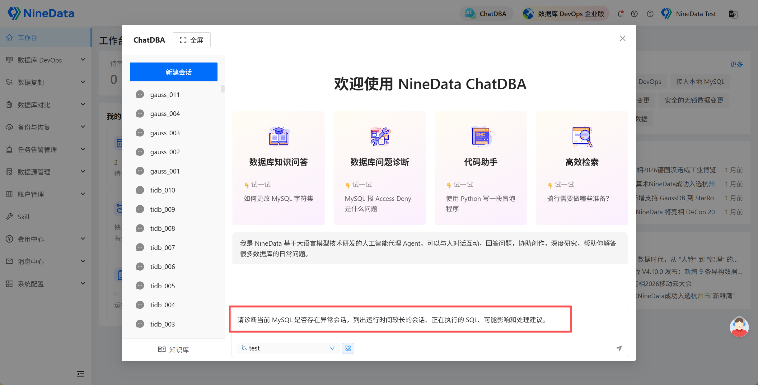758x385 pixels.
Task: Open tidb_007 conversation
Action: click(x=174, y=248)
